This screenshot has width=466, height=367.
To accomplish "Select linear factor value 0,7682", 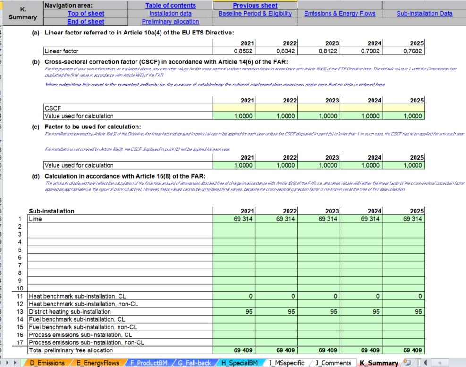I will [x=404, y=51].
